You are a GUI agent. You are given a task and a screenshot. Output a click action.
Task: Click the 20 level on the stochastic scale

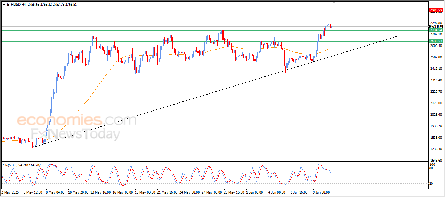point(431,183)
